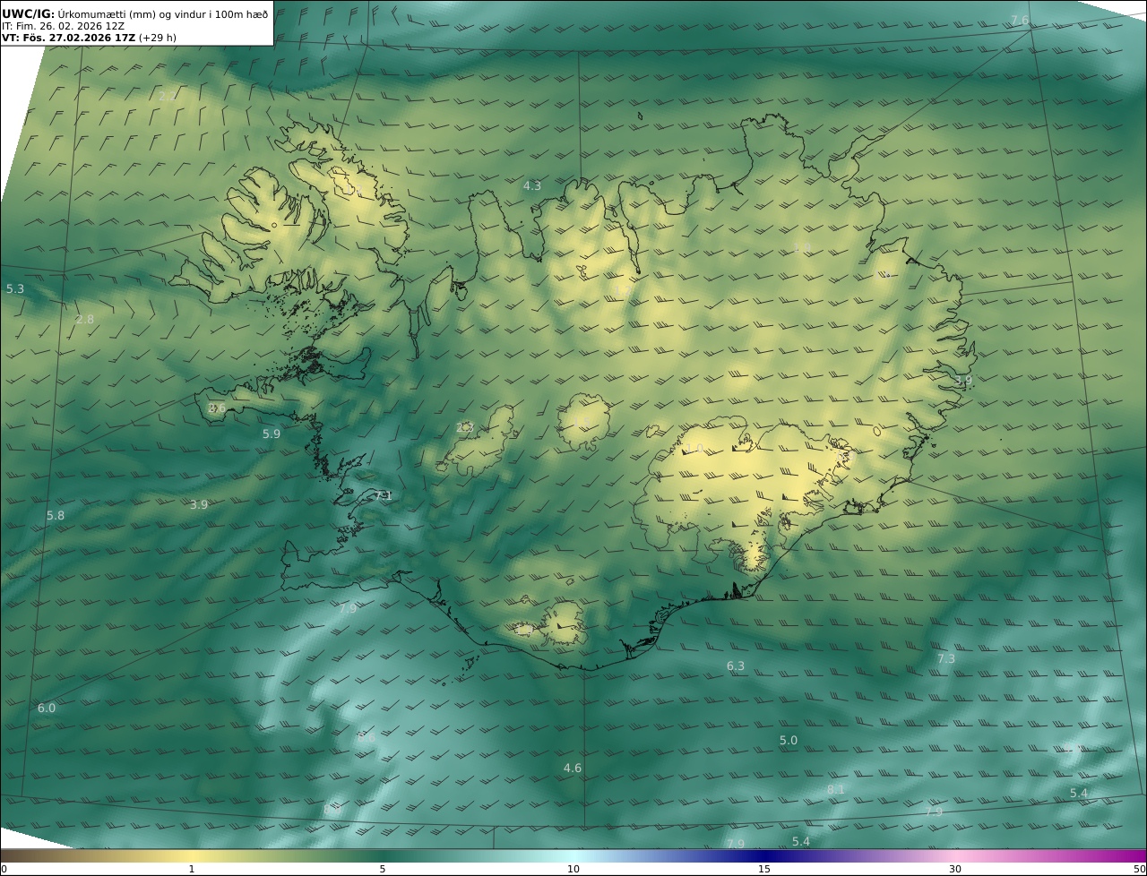This screenshot has width=1147, height=876.
Task: Pick the "2.8" value label on the map
Action: point(84,319)
